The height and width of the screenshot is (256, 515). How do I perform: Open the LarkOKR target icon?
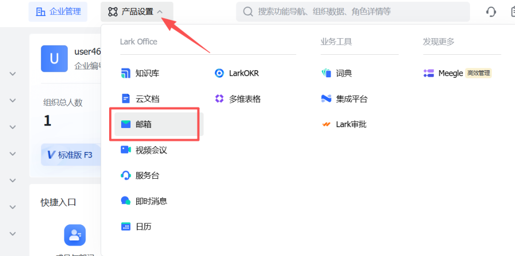point(219,73)
